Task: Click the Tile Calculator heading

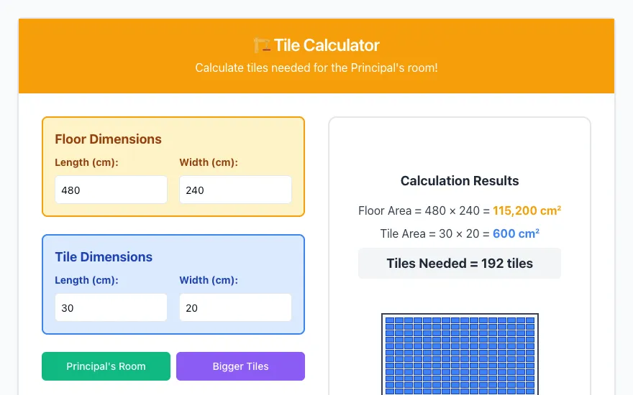Action: [327, 45]
